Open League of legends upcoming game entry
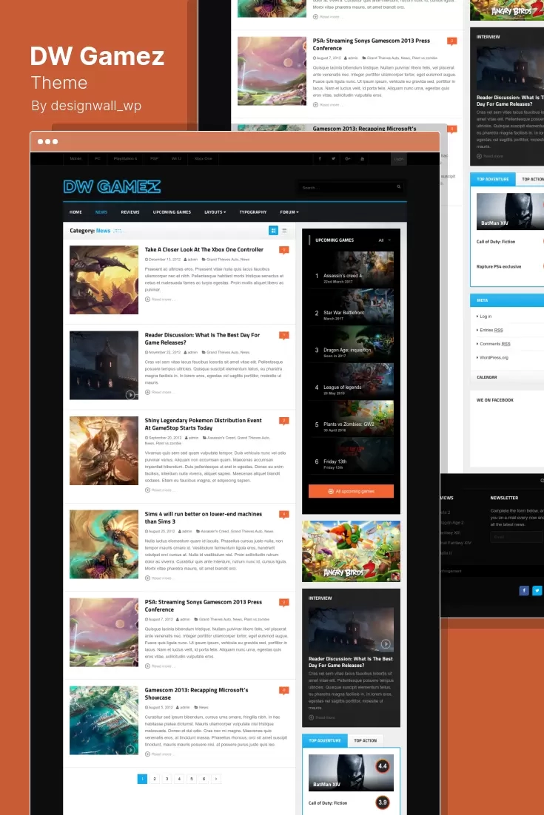 click(x=351, y=382)
